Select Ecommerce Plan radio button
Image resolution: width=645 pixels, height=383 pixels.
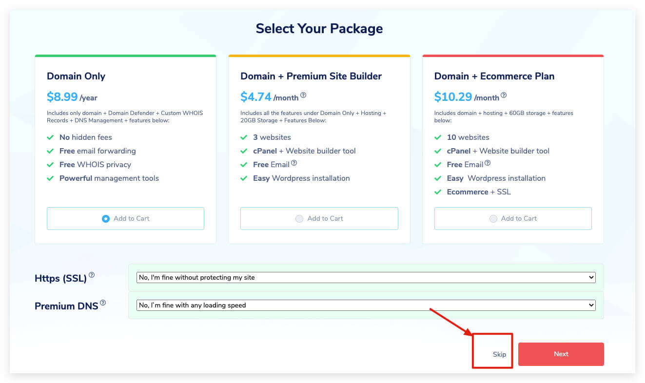(493, 219)
